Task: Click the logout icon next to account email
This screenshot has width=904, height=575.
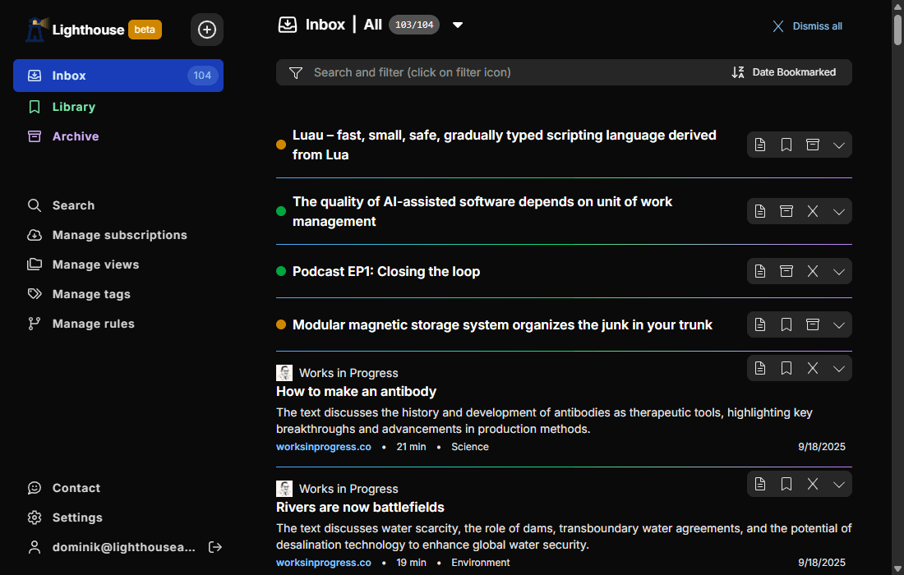Action: coord(215,547)
